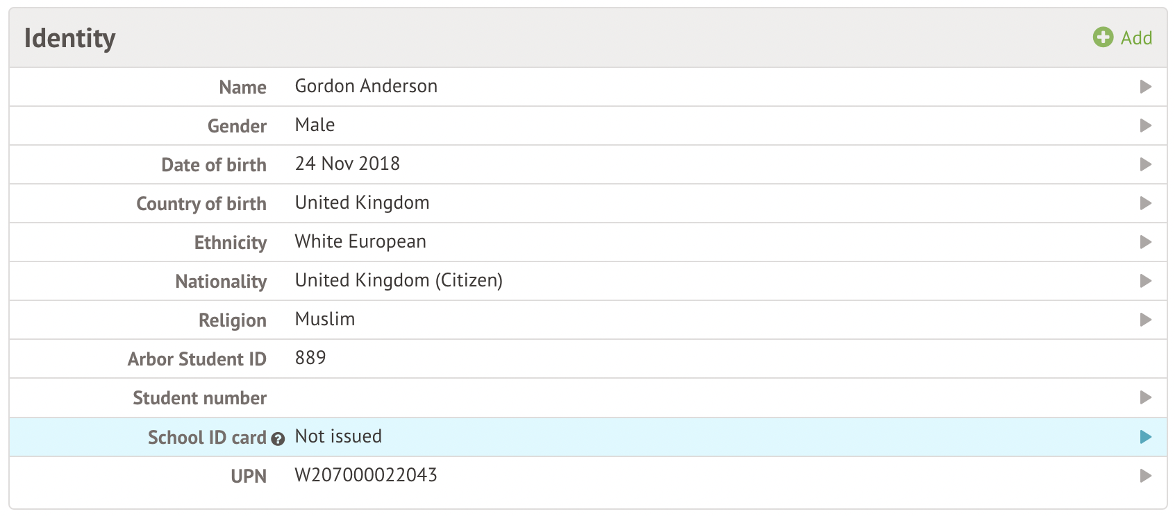Open the Student number row arrow

1145,397
